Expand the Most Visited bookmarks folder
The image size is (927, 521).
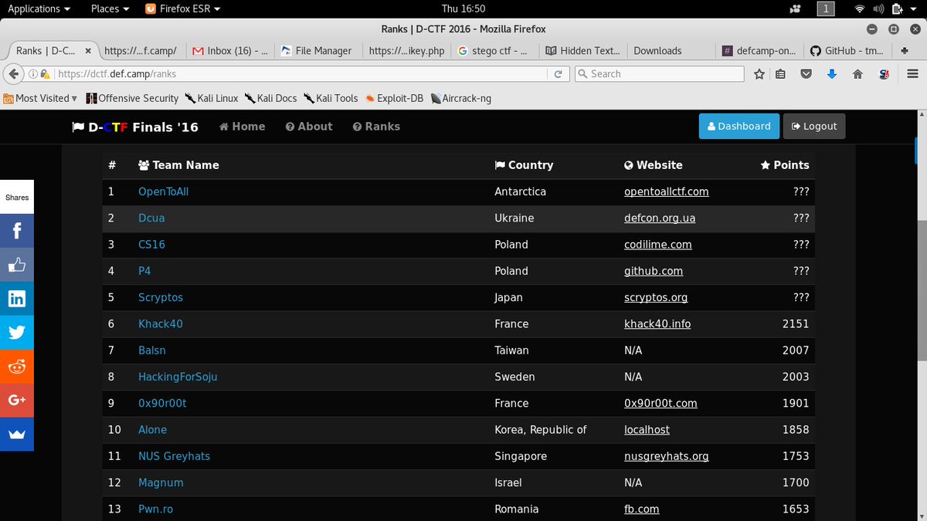(x=41, y=98)
